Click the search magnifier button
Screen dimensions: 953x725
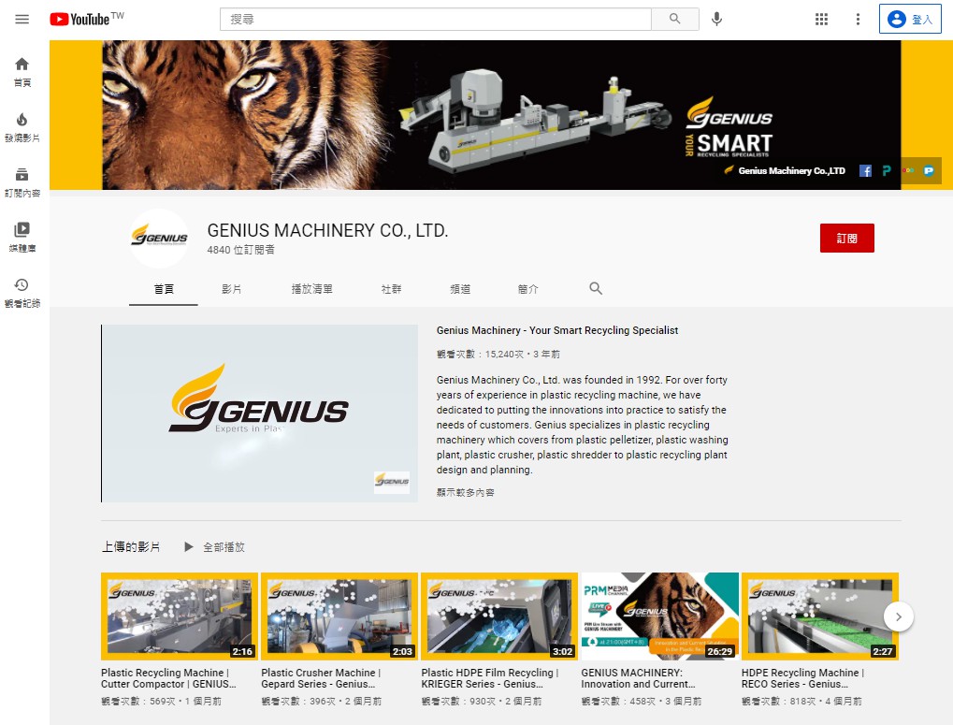click(x=674, y=19)
